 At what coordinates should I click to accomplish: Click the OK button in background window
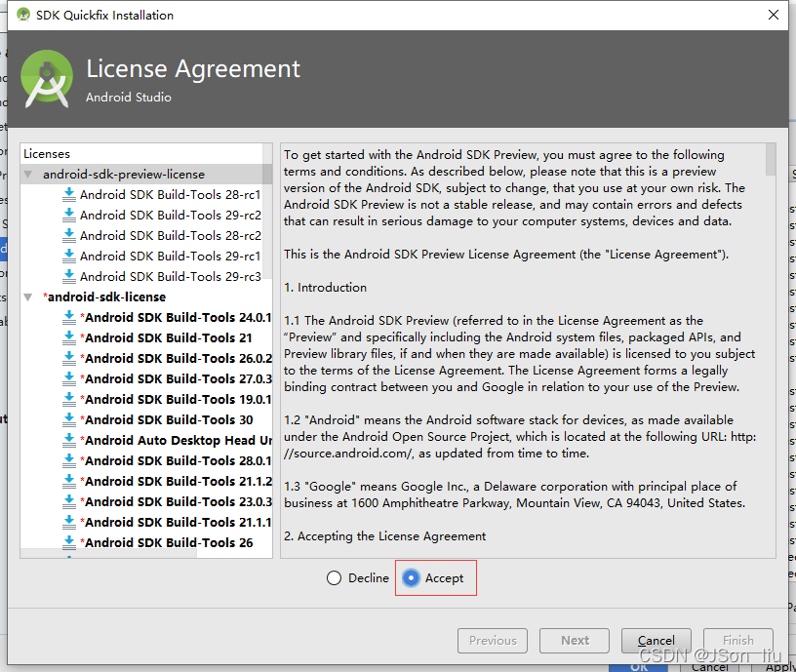pos(639,668)
